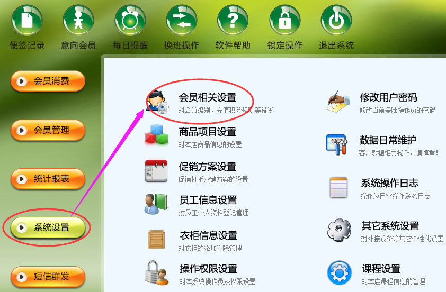
Task: Click the 课程设置 blue gear icon
Action: click(340, 273)
